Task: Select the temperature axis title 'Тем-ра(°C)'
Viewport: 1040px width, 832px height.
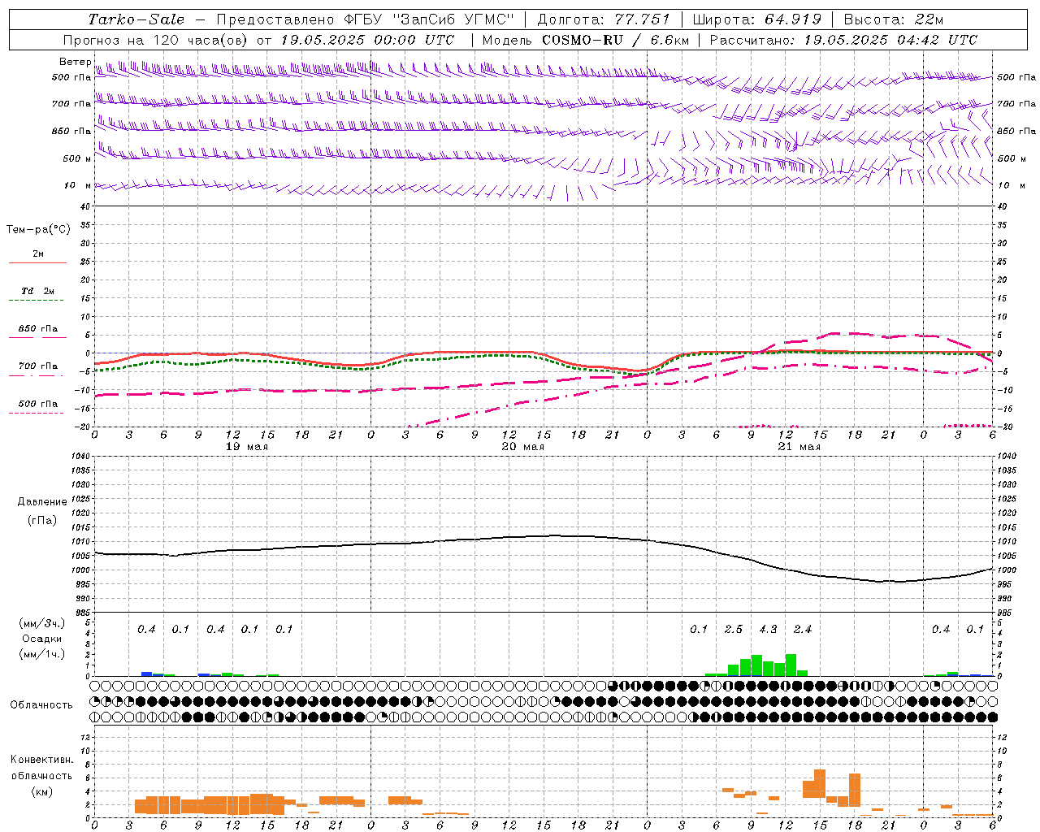Action: [38, 230]
